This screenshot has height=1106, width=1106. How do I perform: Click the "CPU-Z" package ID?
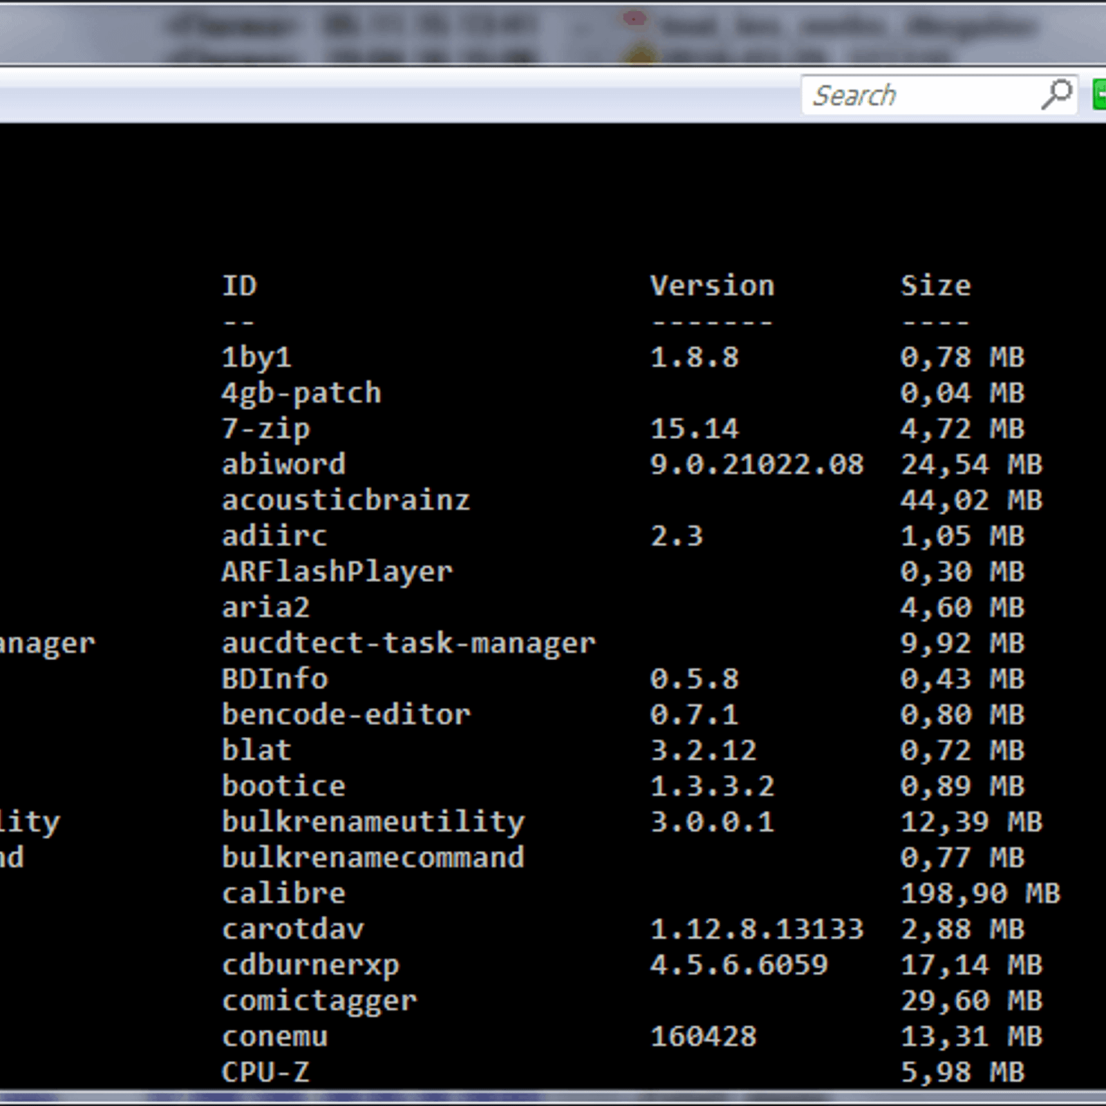265,1072
